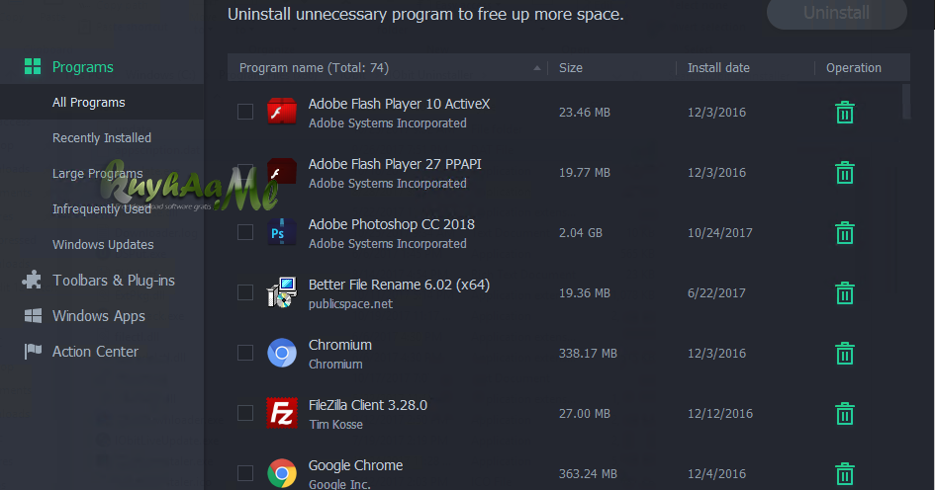This screenshot has height=490, width=935.
Task: Click trash icon for Better File Rename
Action: click(x=844, y=293)
